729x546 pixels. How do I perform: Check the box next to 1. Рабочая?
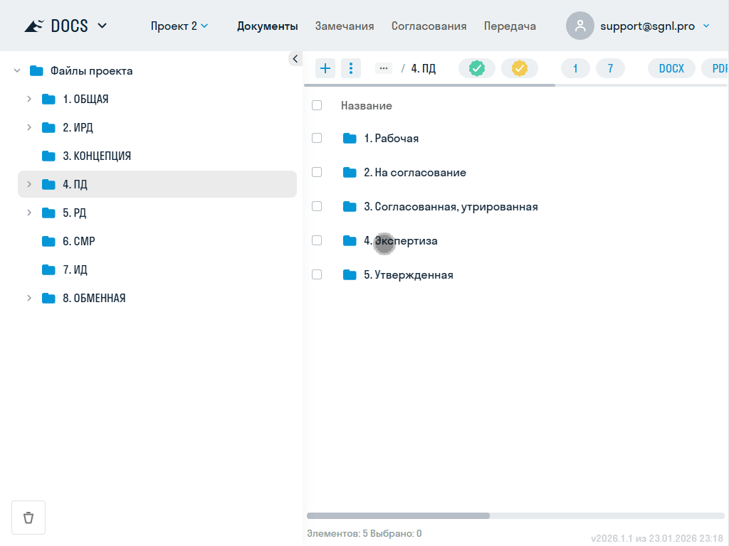(317, 138)
